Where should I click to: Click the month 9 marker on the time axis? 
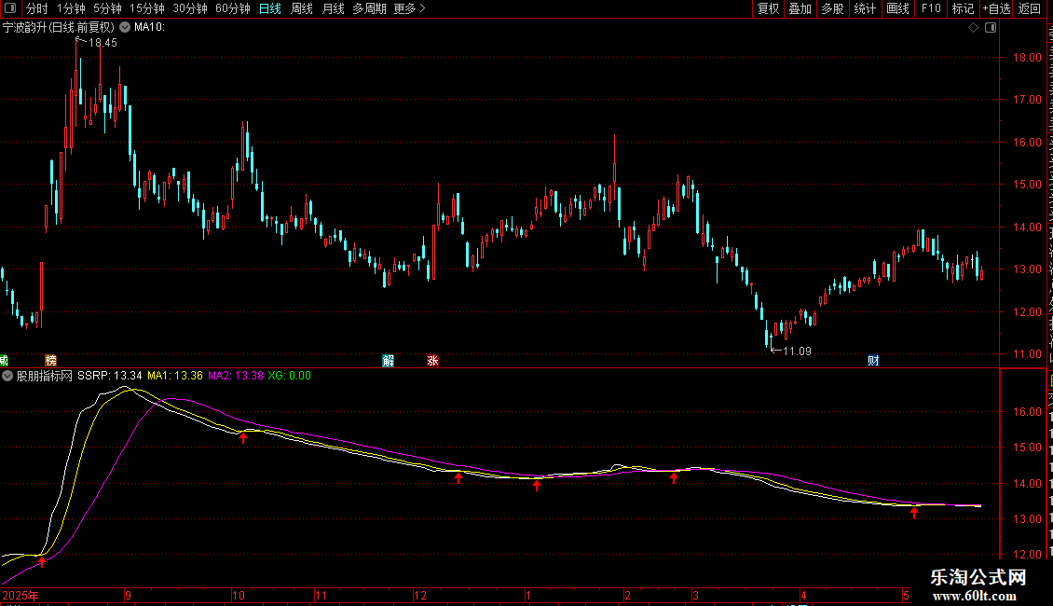point(128,595)
